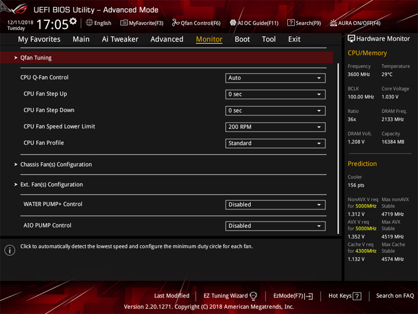Click the 17:05 clock display
Viewport: 418px width, 314px height.
click(x=52, y=24)
